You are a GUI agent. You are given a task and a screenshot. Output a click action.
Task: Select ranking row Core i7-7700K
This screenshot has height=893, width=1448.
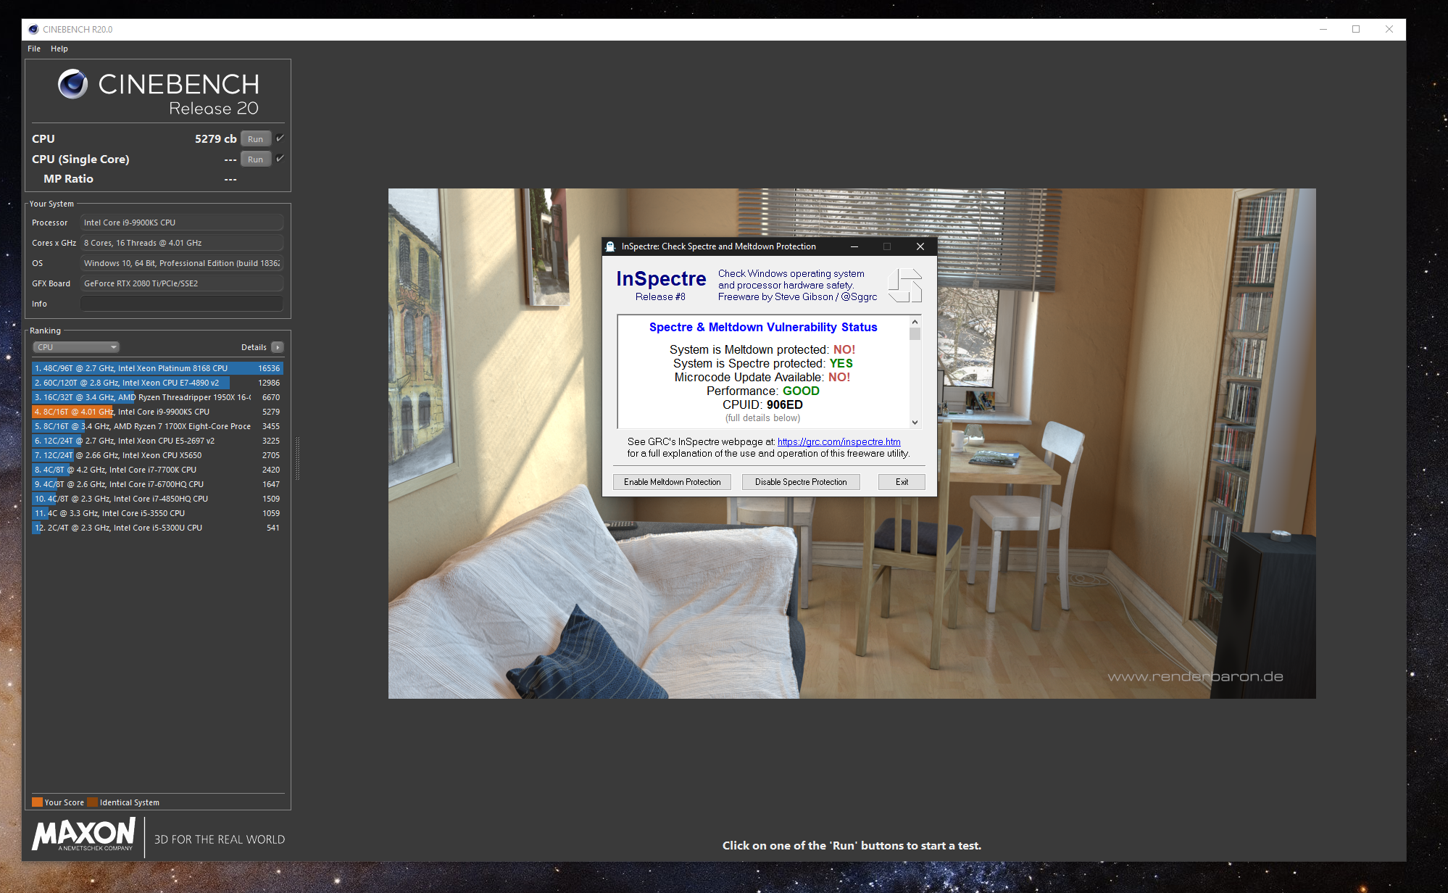coord(157,470)
